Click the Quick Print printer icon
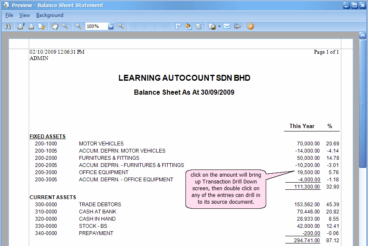Image resolution: width=368 pixels, height=246 pixels. coord(31,26)
